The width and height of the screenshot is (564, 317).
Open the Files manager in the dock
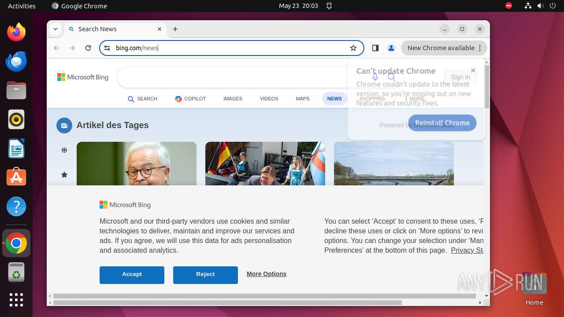pyautogui.click(x=16, y=90)
